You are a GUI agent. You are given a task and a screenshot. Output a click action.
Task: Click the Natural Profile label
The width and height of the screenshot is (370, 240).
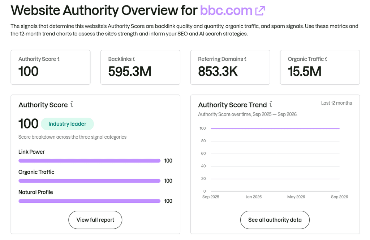coord(36,192)
